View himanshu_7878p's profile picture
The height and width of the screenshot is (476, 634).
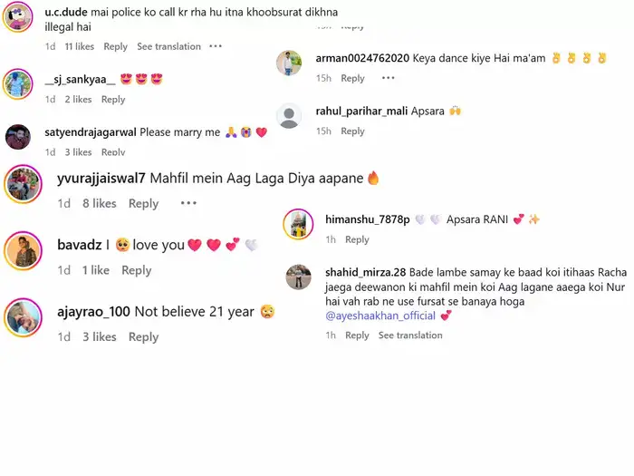coord(298,224)
